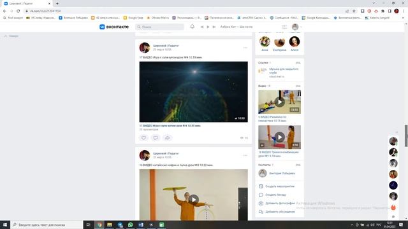
Task: Open WhatsApp from the taskbar
Action: pos(130,225)
